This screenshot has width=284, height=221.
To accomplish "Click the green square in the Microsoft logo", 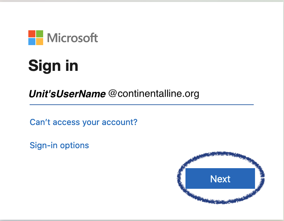I will coord(40,34).
